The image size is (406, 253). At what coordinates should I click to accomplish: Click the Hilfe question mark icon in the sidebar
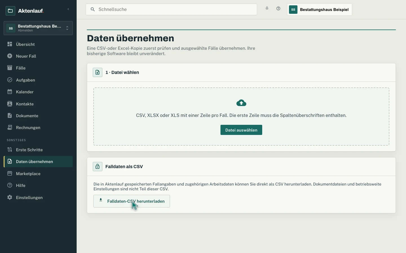click(x=10, y=185)
